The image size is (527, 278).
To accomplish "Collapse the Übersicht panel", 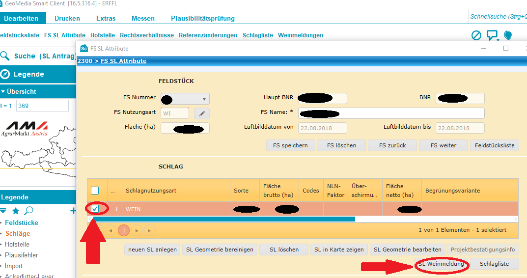I will coord(3,91).
